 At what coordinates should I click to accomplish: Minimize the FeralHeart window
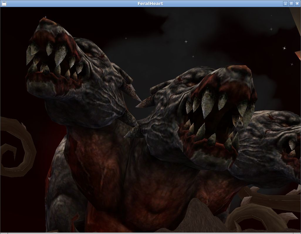coord(285,4)
